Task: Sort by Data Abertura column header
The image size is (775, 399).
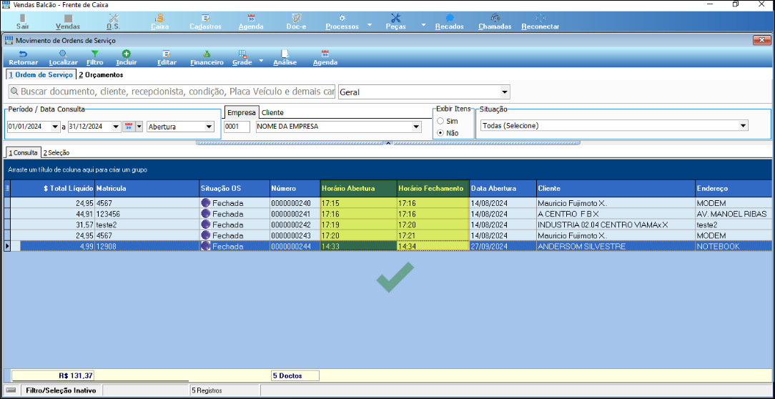Action: (x=503, y=188)
